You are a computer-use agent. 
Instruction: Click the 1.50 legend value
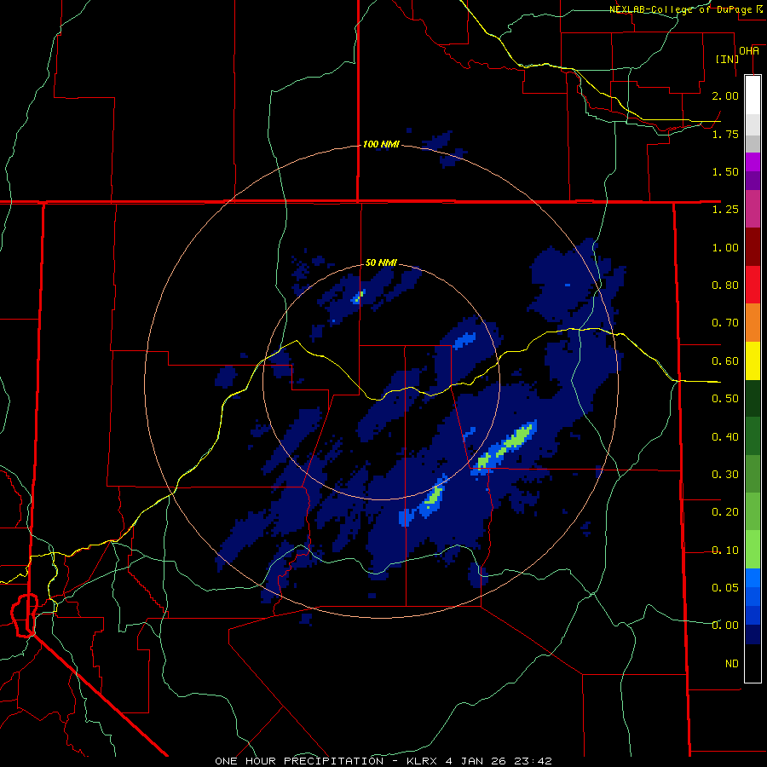(725, 171)
